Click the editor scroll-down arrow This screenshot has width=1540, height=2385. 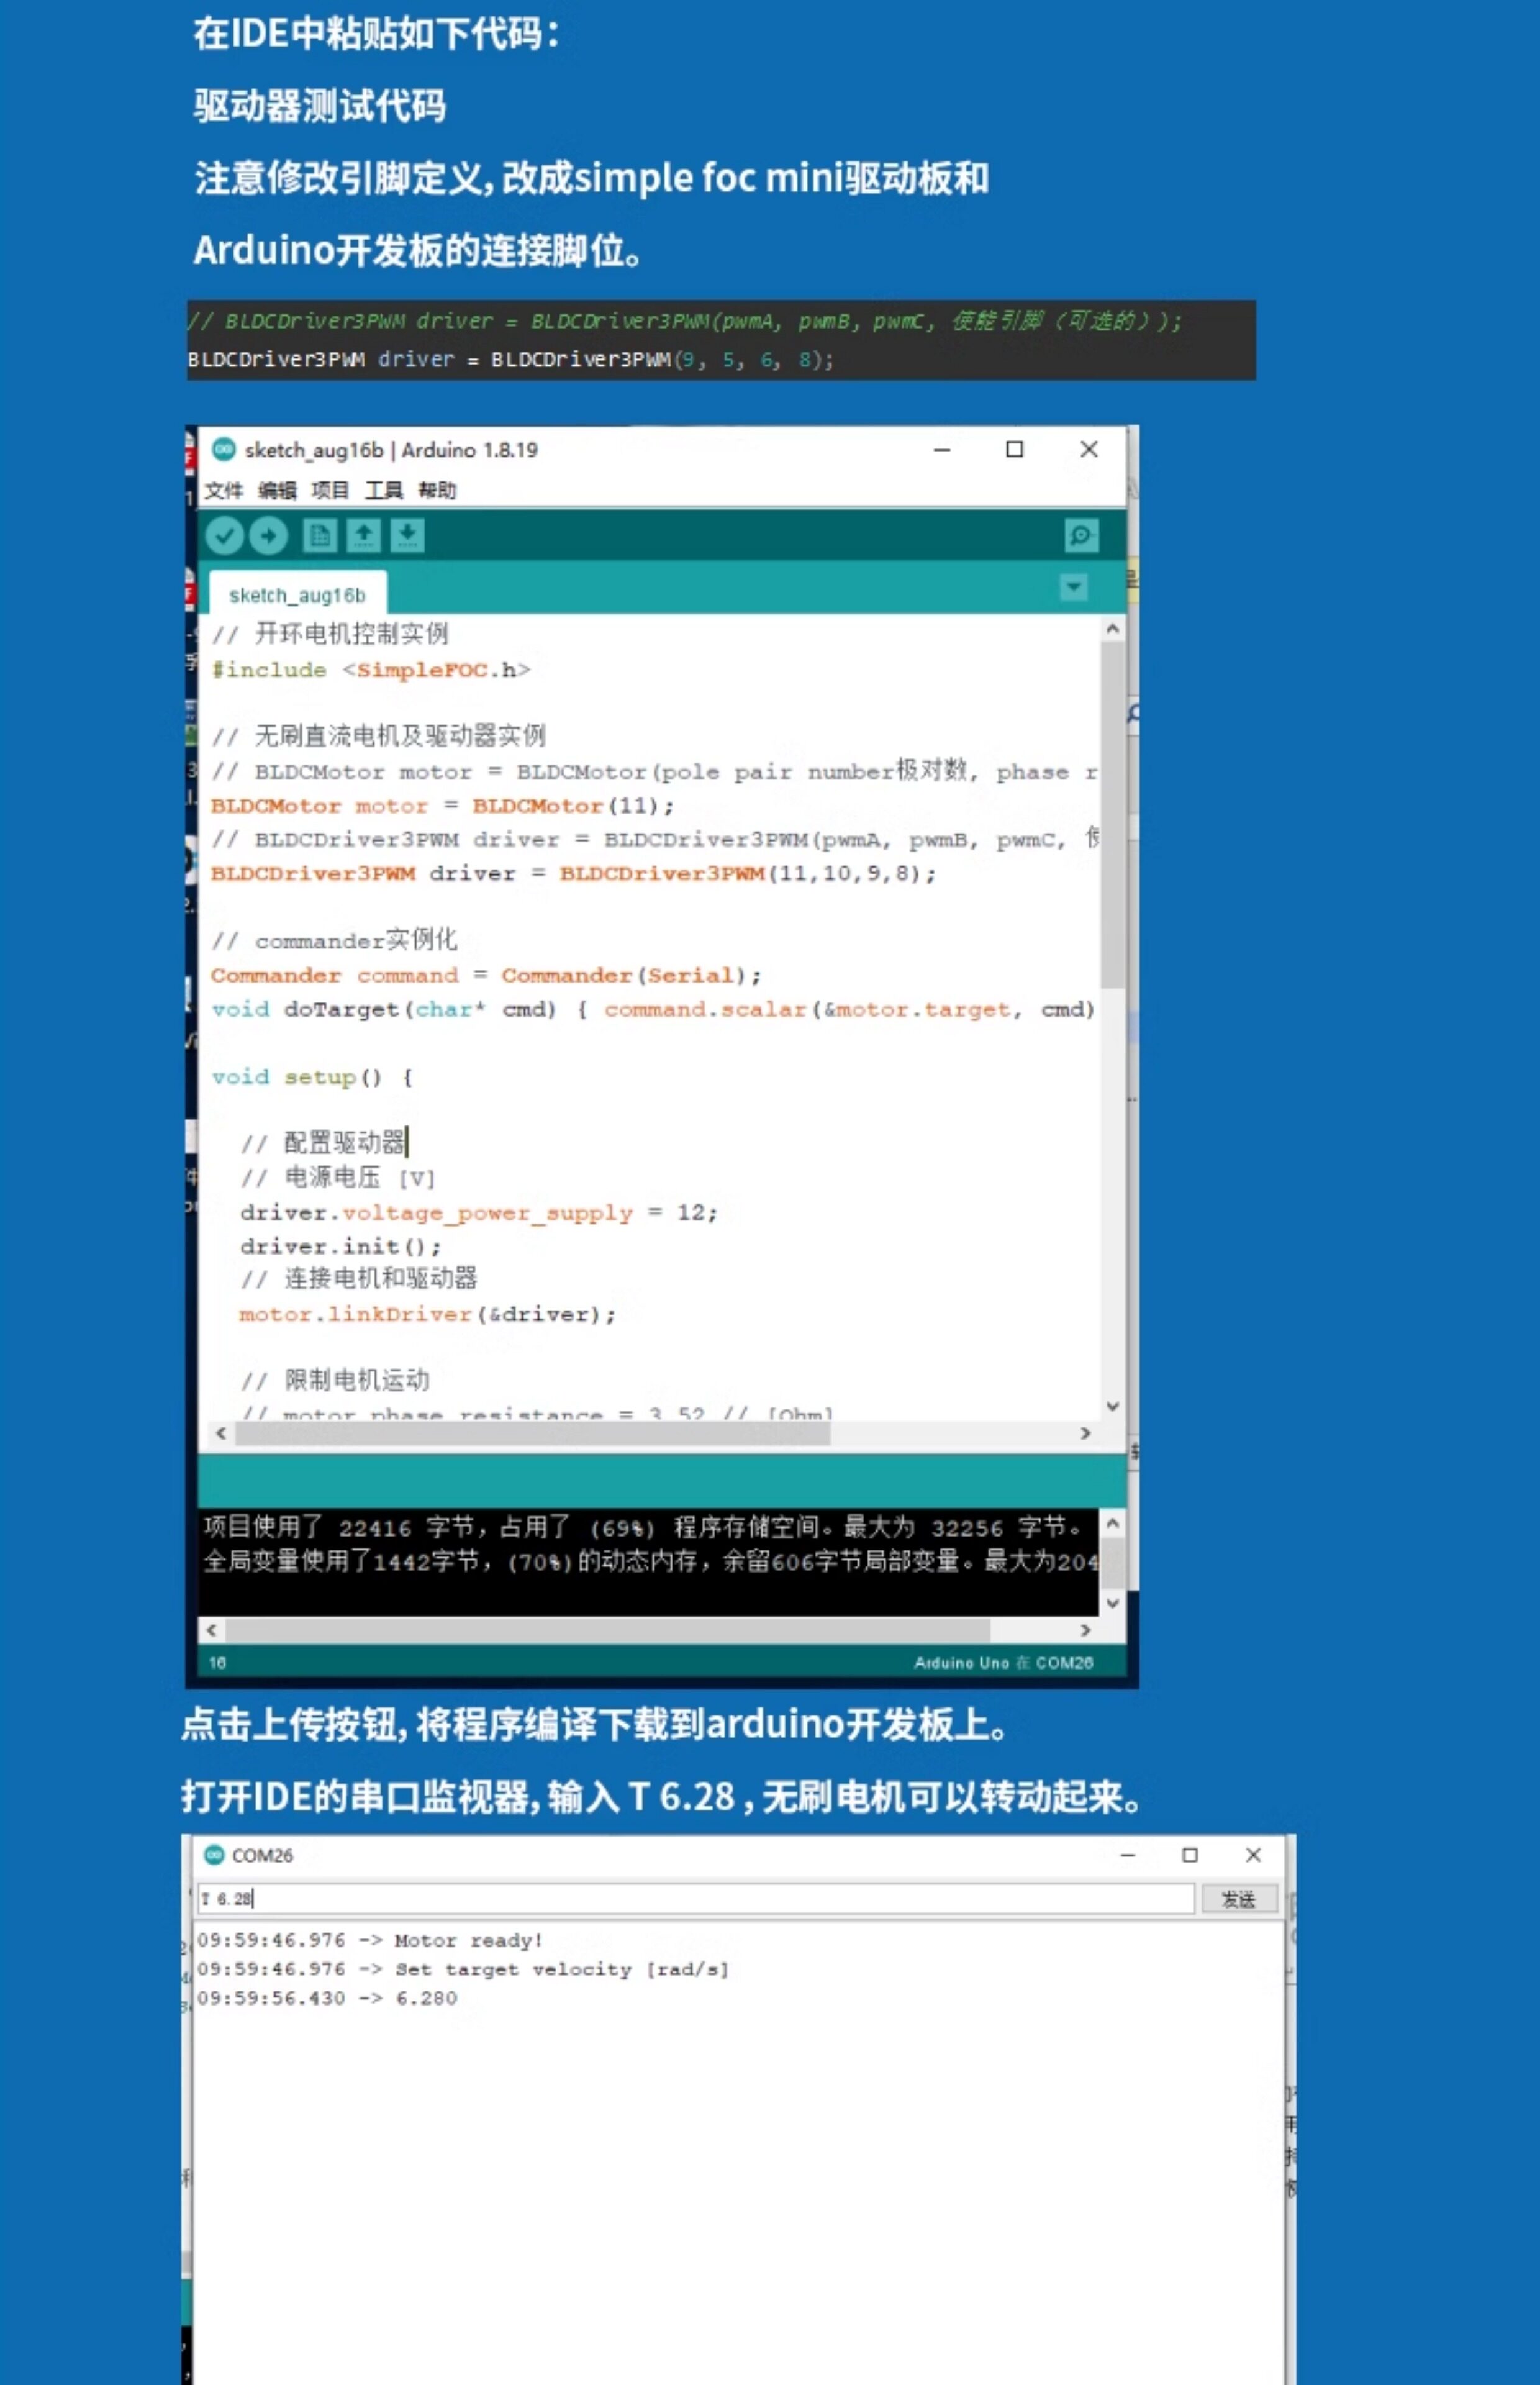(x=1112, y=1406)
